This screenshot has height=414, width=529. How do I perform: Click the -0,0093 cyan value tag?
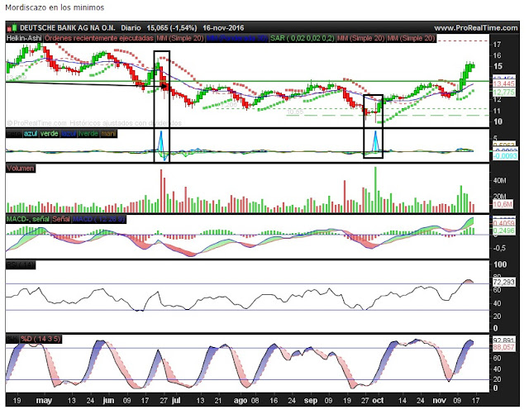505,156
